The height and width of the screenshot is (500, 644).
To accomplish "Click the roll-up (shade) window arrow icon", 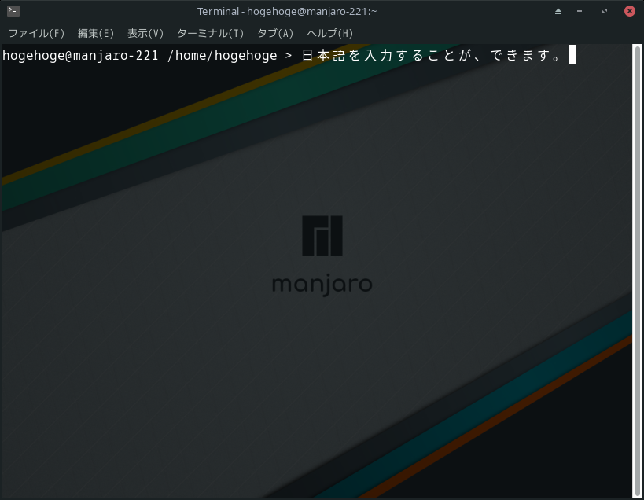I will pos(558,12).
